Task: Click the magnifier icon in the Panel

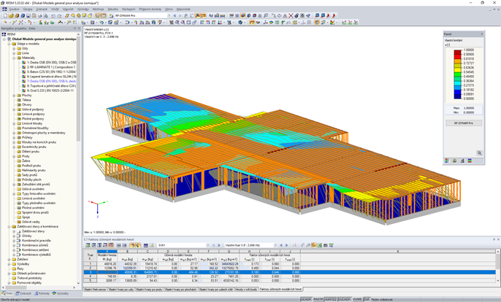Action: (x=479, y=153)
